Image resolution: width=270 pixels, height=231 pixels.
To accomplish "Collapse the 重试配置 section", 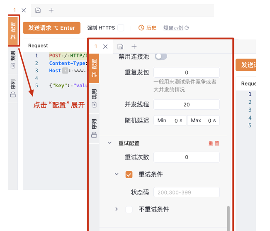I will pos(109,143).
